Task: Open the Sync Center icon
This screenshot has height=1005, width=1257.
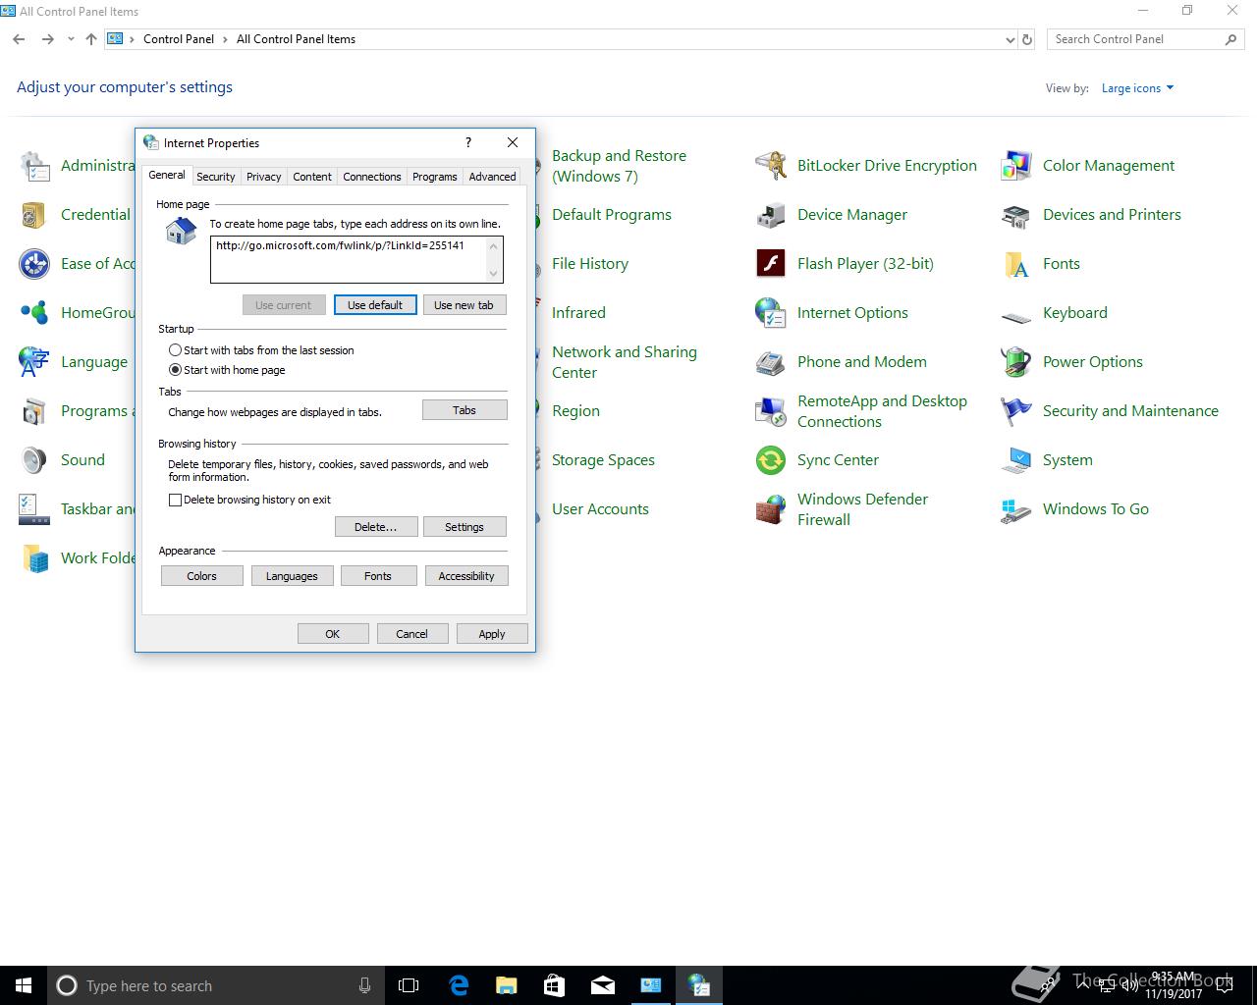Action: (771, 460)
